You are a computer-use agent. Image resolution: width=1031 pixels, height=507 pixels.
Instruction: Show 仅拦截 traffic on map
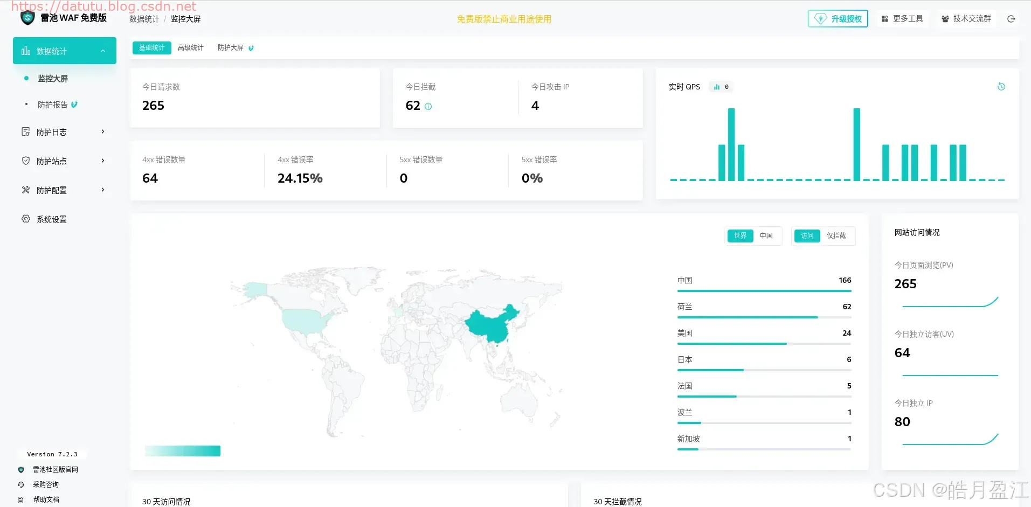click(836, 236)
